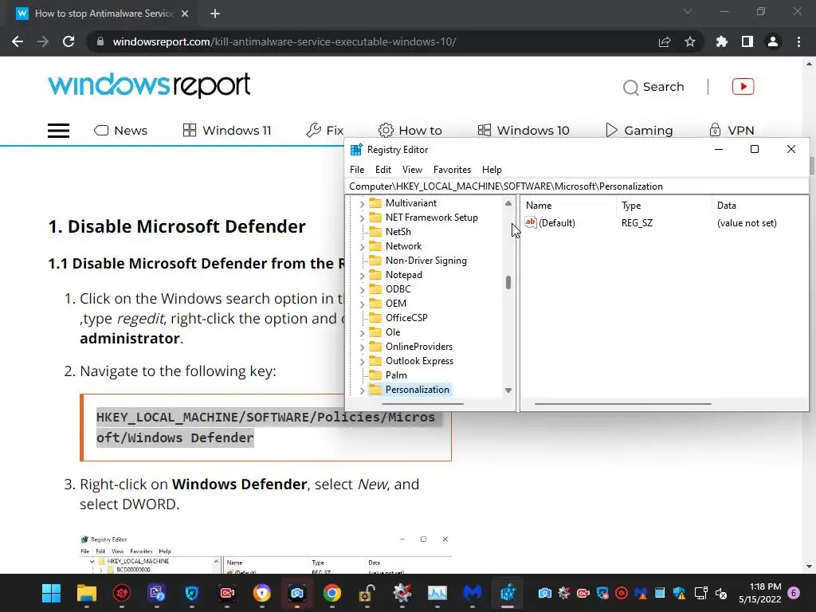Open the WindowsReport YouTube icon
This screenshot has width=816, height=612.
(x=743, y=86)
